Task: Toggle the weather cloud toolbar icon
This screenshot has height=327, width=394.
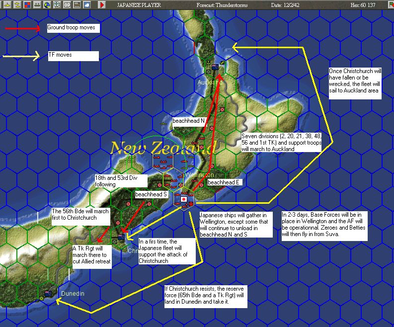Action: 87,4
